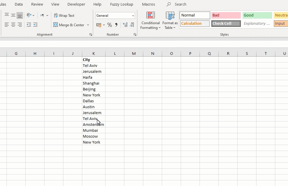Open the Conditional Formatting menu

(x=150, y=21)
